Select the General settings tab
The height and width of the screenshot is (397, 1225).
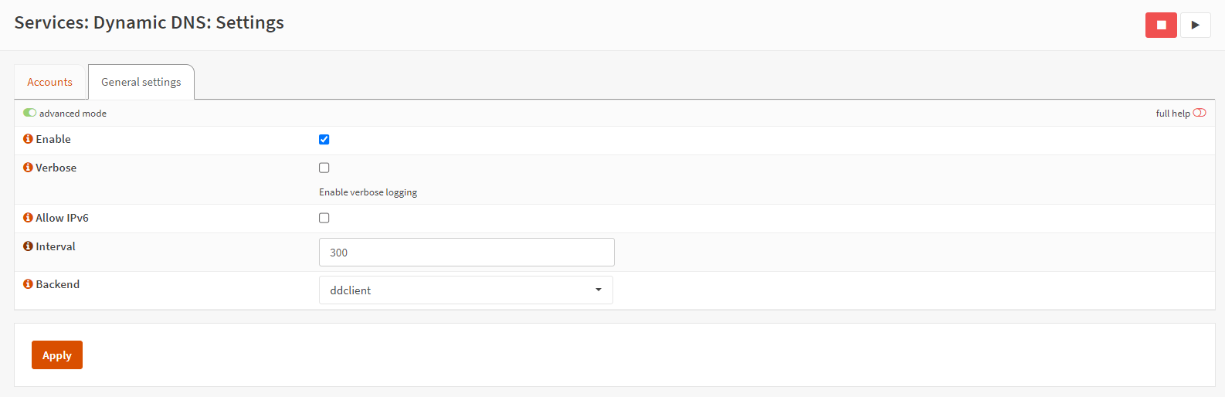[141, 83]
